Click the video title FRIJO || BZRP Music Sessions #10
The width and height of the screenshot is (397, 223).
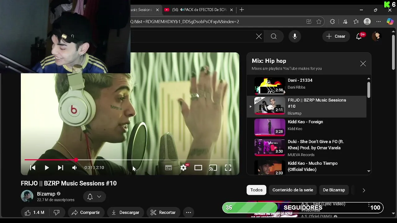coord(69,183)
